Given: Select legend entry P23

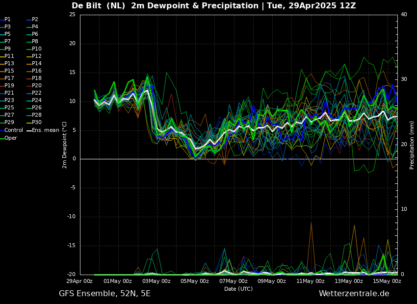Looking at the screenshot, I should [7, 100].
